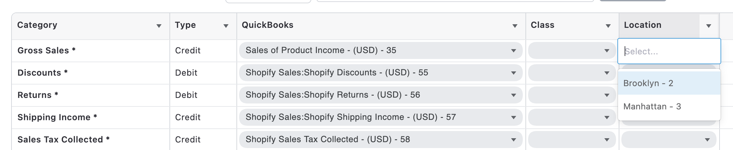Screen dimensions: 733x150
Task: Click the Category column header
Action: point(37,25)
